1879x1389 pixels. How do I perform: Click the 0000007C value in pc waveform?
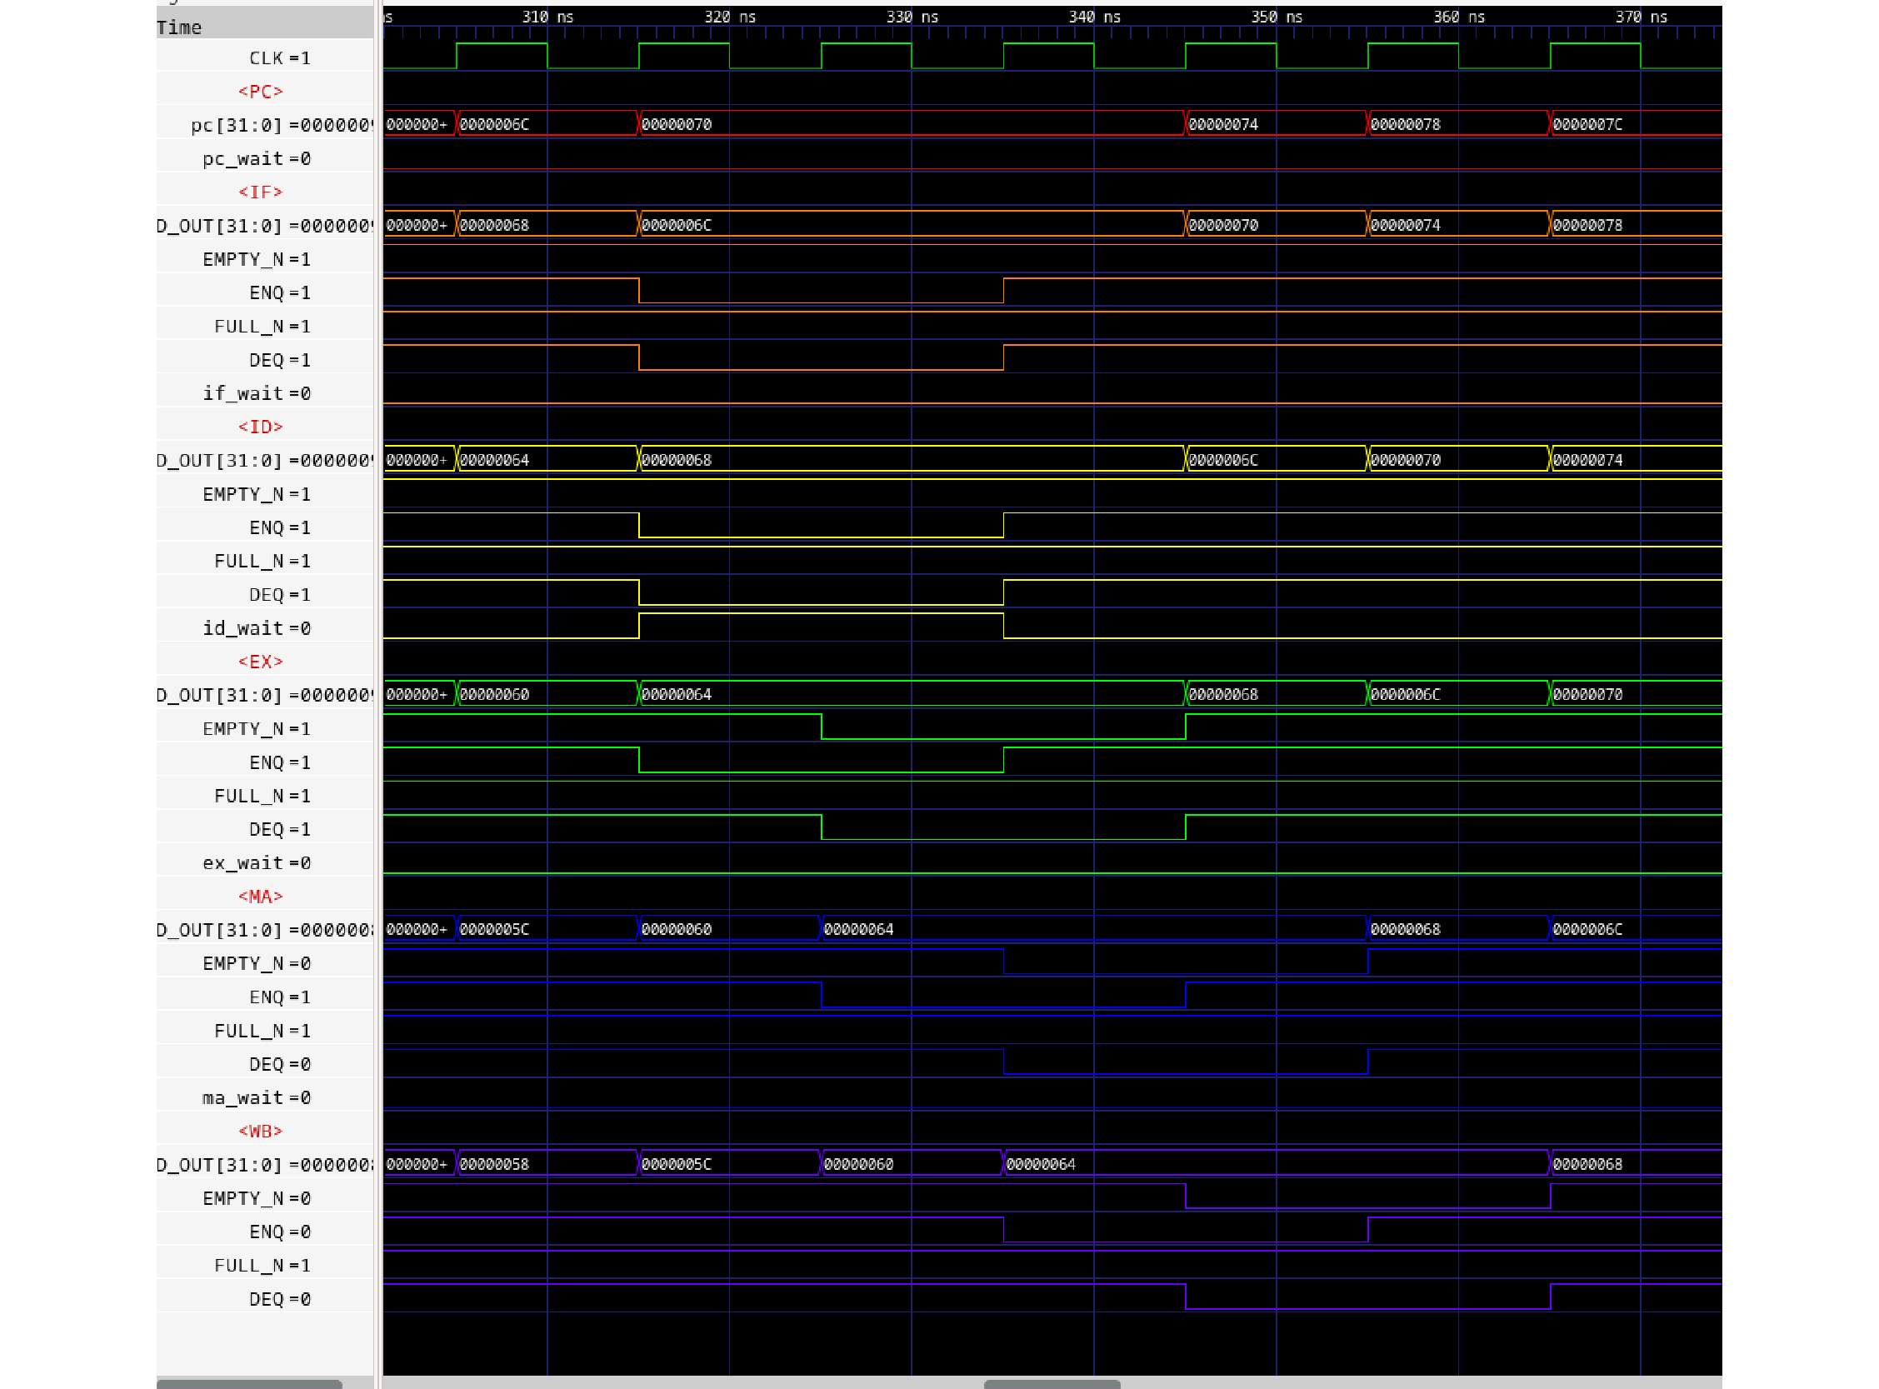coord(1587,124)
